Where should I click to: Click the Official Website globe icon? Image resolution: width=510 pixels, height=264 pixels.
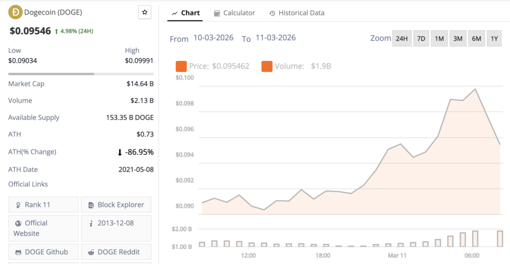pyautogui.click(x=18, y=223)
